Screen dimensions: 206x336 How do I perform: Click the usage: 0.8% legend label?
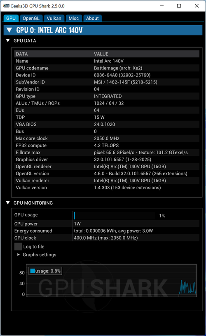[48, 271]
